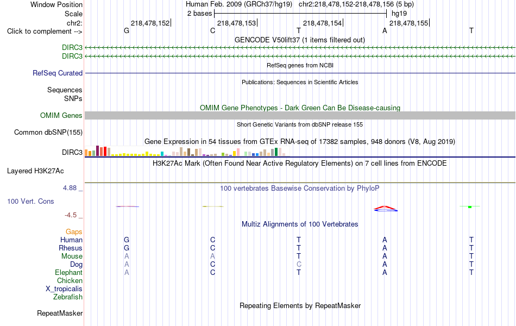Click the Chicken alignment row label

[70, 280]
